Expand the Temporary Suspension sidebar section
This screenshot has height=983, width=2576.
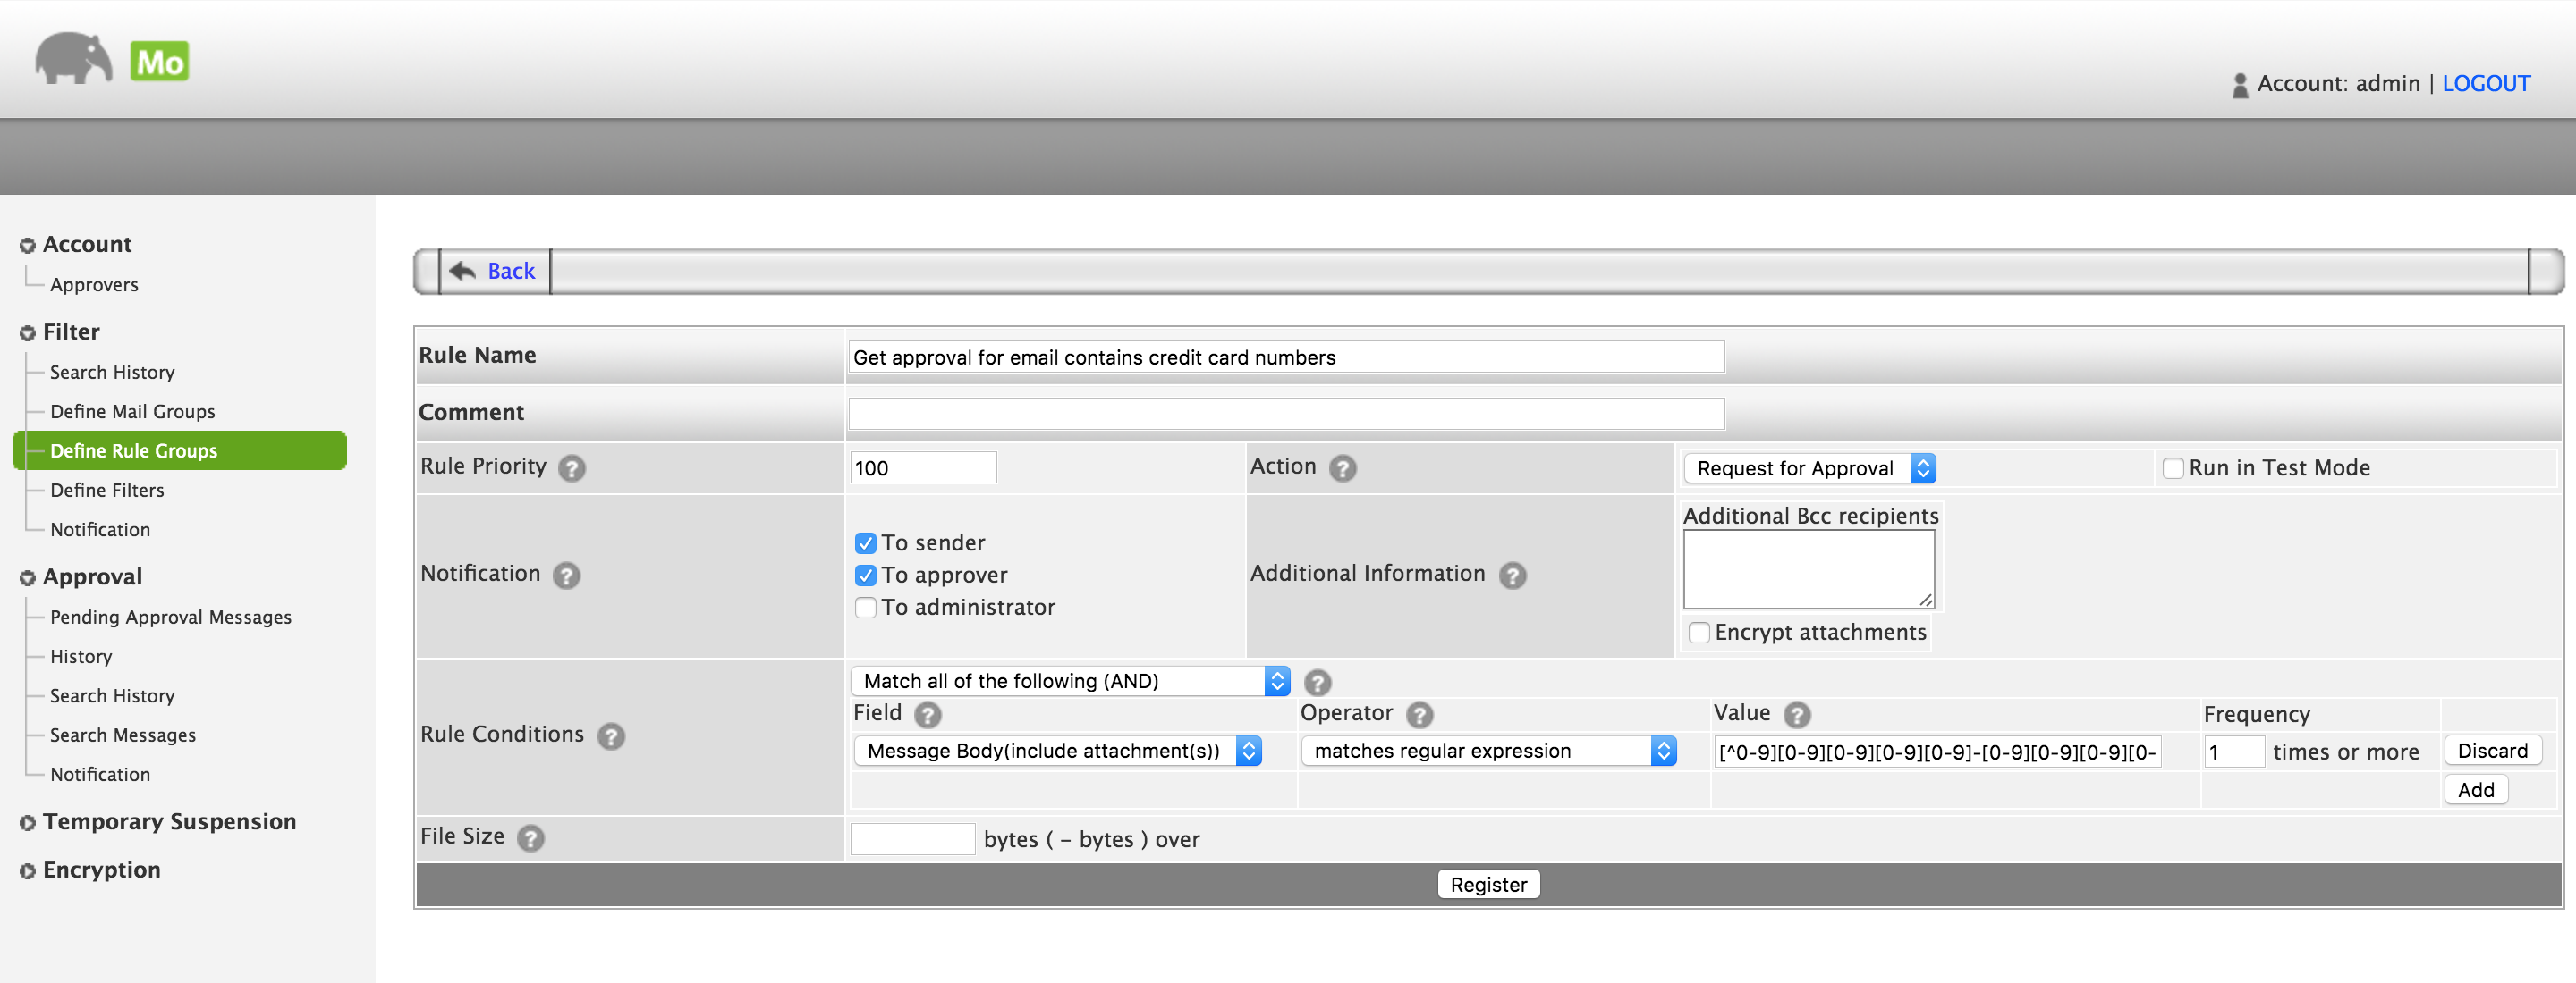(169, 821)
